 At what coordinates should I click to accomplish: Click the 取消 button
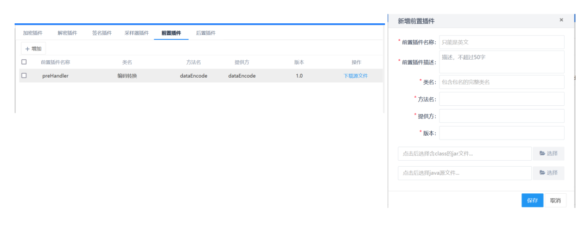555,200
